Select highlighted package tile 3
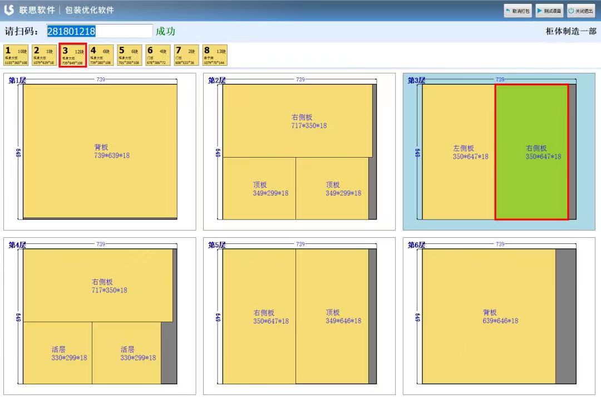The width and height of the screenshot is (601, 401). [72, 55]
